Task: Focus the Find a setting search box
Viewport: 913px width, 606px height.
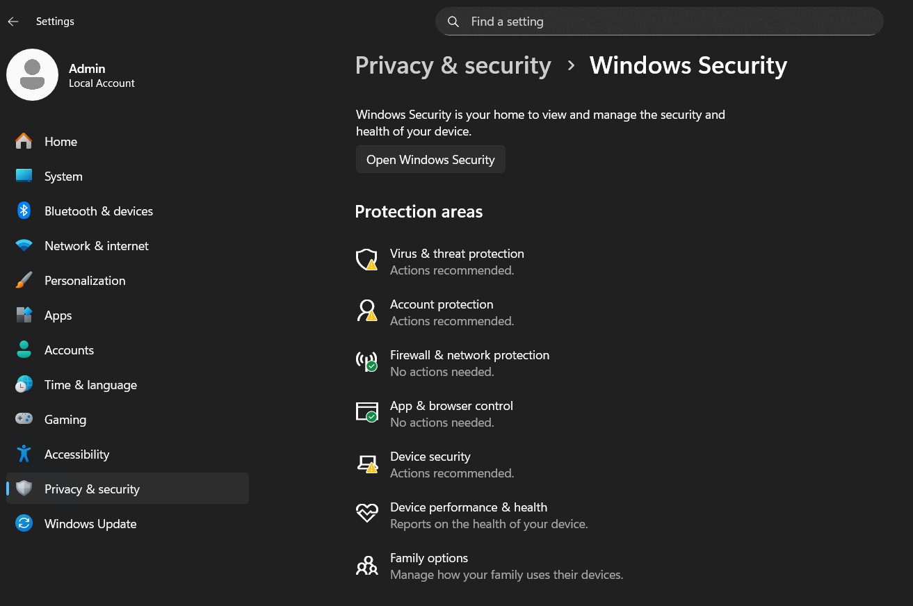Action: (x=668, y=22)
